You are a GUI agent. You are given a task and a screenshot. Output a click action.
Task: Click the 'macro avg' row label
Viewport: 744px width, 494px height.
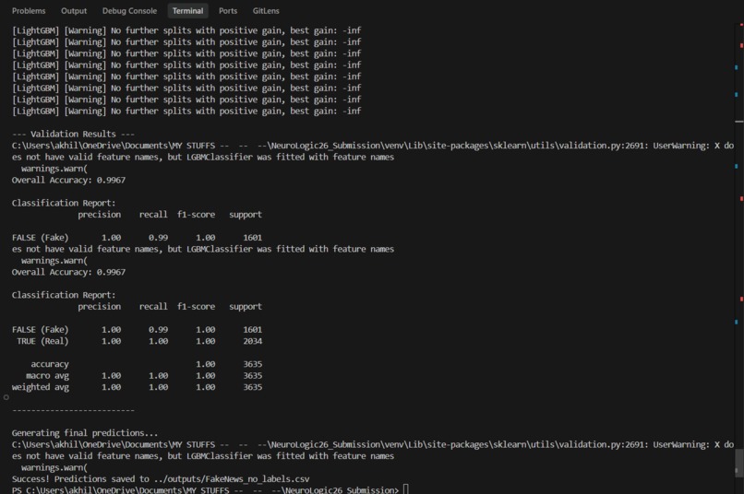pyautogui.click(x=47, y=376)
